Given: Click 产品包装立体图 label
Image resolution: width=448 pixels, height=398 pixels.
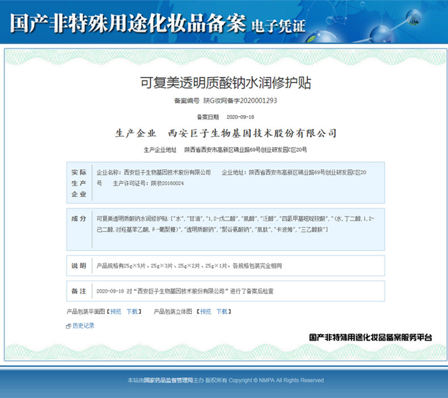Looking at the screenshot, I should click(173, 311).
